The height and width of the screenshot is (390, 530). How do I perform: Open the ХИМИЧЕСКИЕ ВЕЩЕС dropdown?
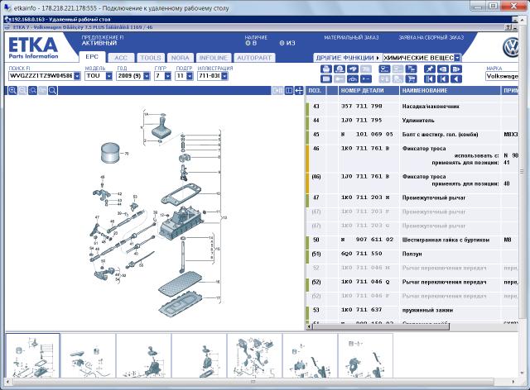(x=457, y=58)
